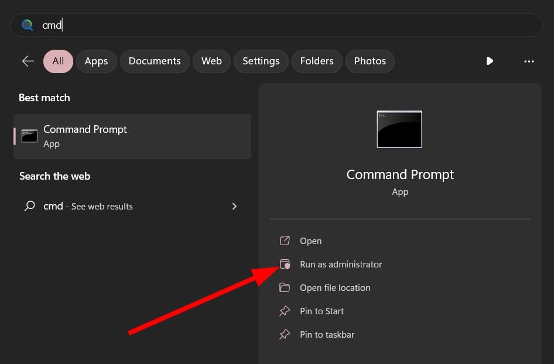The width and height of the screenshot is (554, 364).
Task: Switch to the Documents filter tab
Action: point(155,61)
